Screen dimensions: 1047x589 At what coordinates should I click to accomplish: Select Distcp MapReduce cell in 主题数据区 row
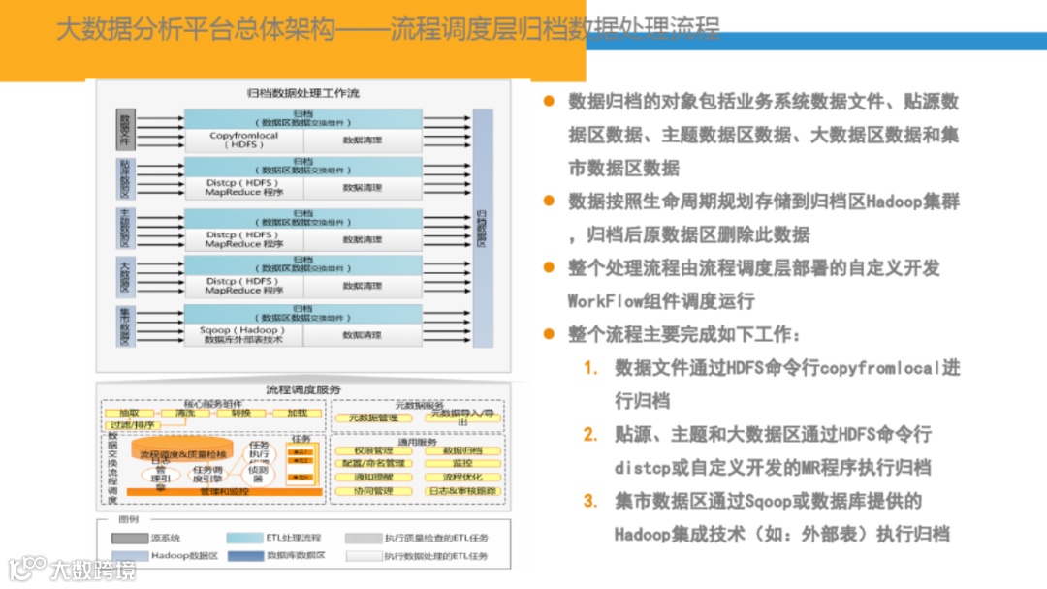point(243,239)
